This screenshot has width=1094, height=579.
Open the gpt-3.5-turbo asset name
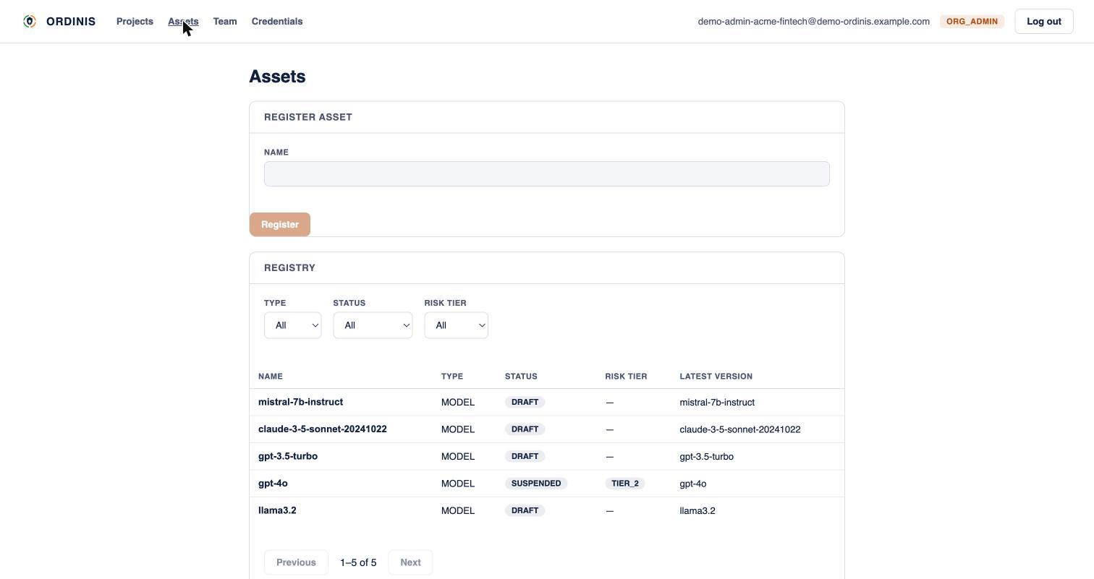click(x=288, y=456)
